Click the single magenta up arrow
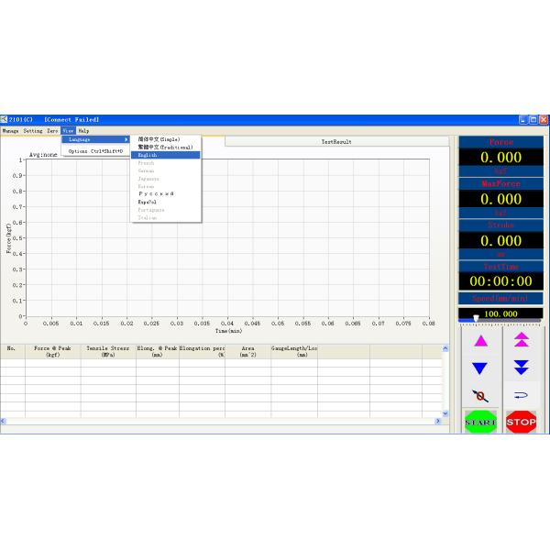550x550 pixels. point(480,340)
